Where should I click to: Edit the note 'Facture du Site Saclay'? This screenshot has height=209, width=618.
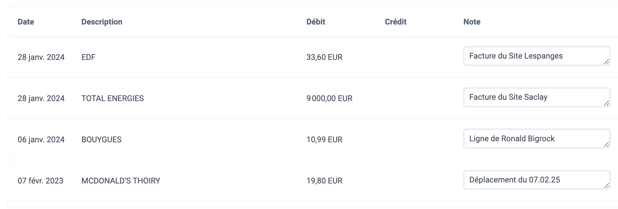(537, 97)
